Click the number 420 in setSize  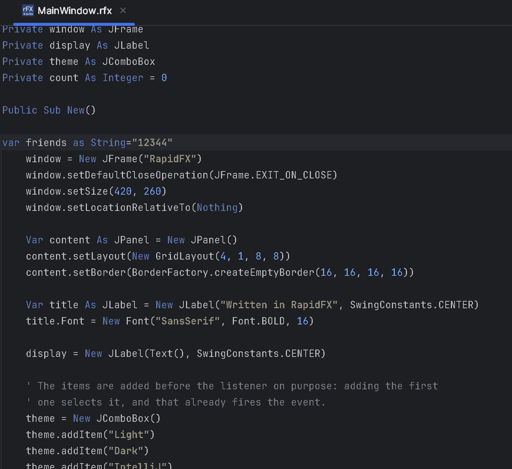123,191
